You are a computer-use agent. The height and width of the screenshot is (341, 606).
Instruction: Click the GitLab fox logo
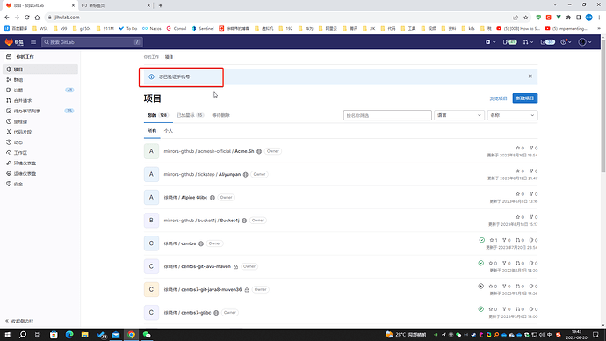(9, 42)
